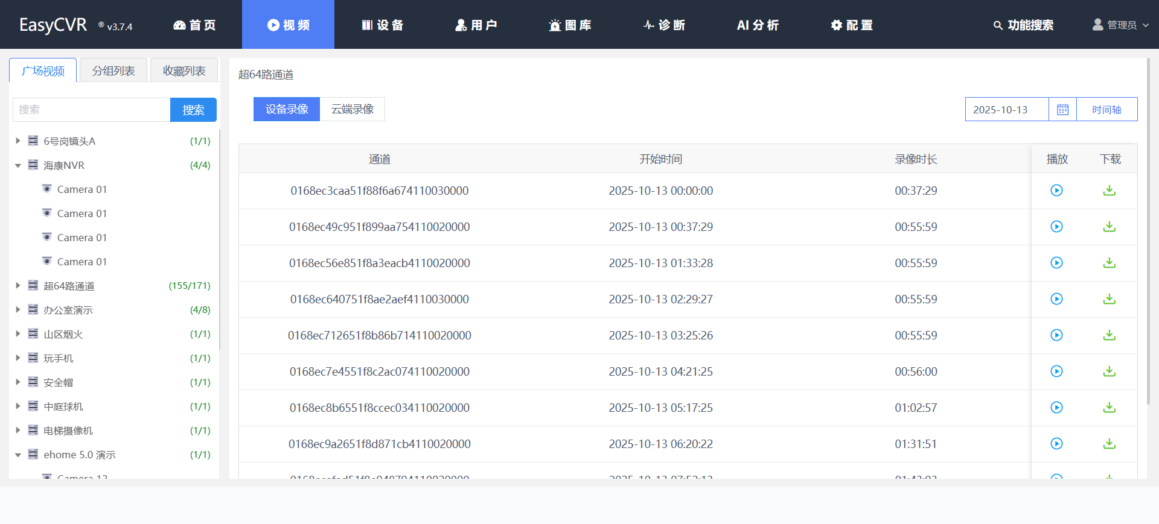Download the recording starting at 01:33:28
Image resolution: width=1159 pixels, height=524 pixels.
coord(1109,263)
